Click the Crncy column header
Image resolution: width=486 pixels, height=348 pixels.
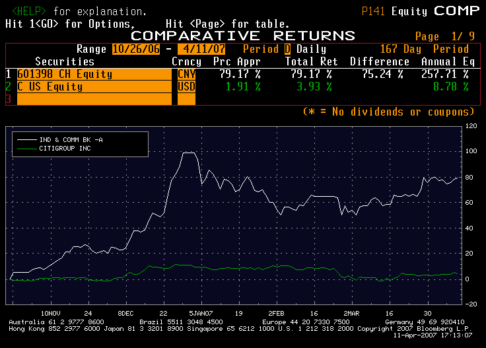pyautogui.click(x=186, y=61)
